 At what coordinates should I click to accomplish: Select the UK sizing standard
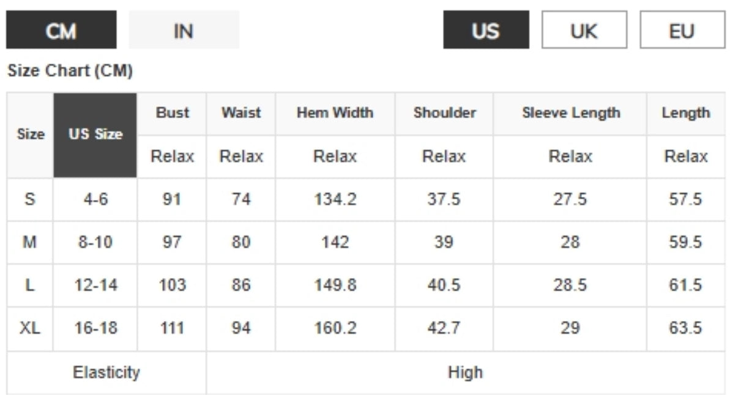584,30
